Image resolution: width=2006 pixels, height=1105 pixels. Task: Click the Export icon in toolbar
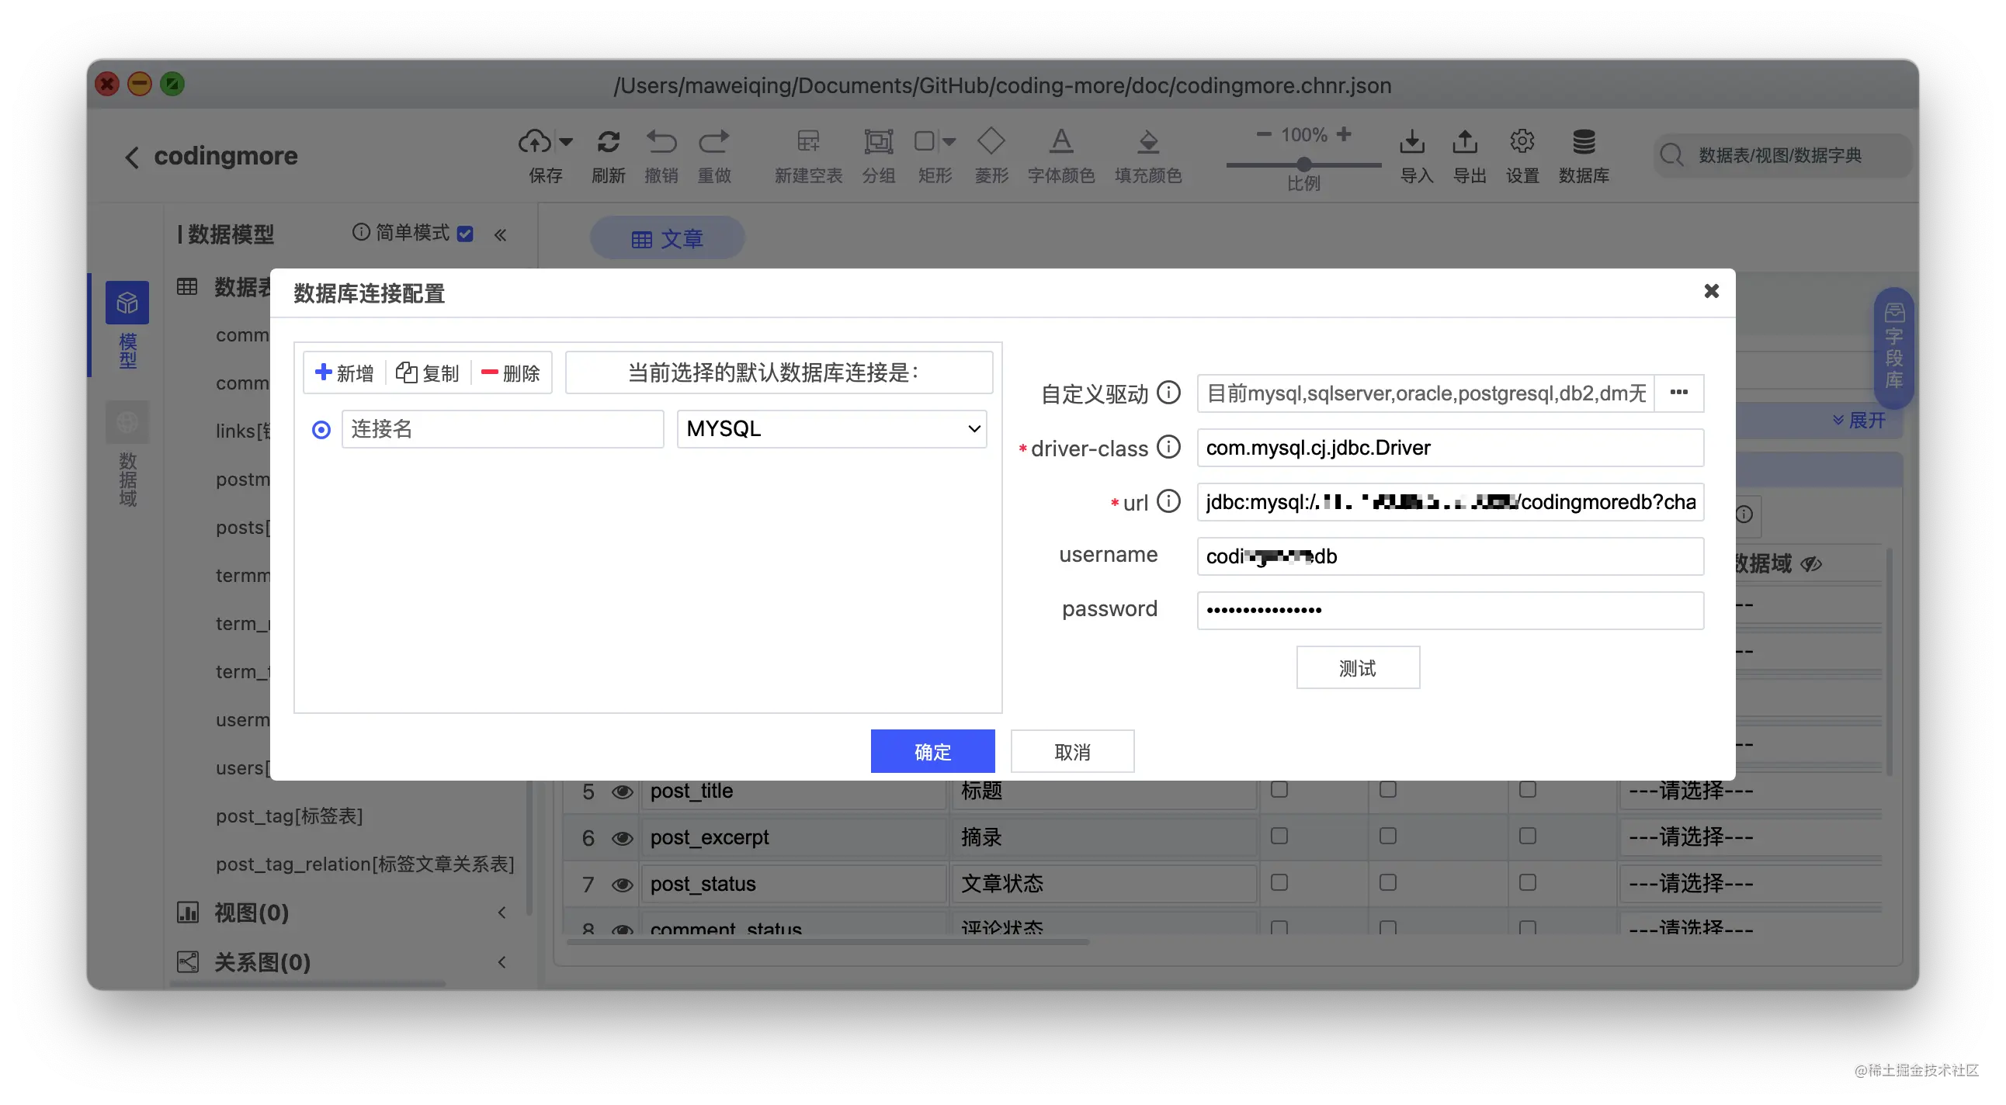[1465, 142]
